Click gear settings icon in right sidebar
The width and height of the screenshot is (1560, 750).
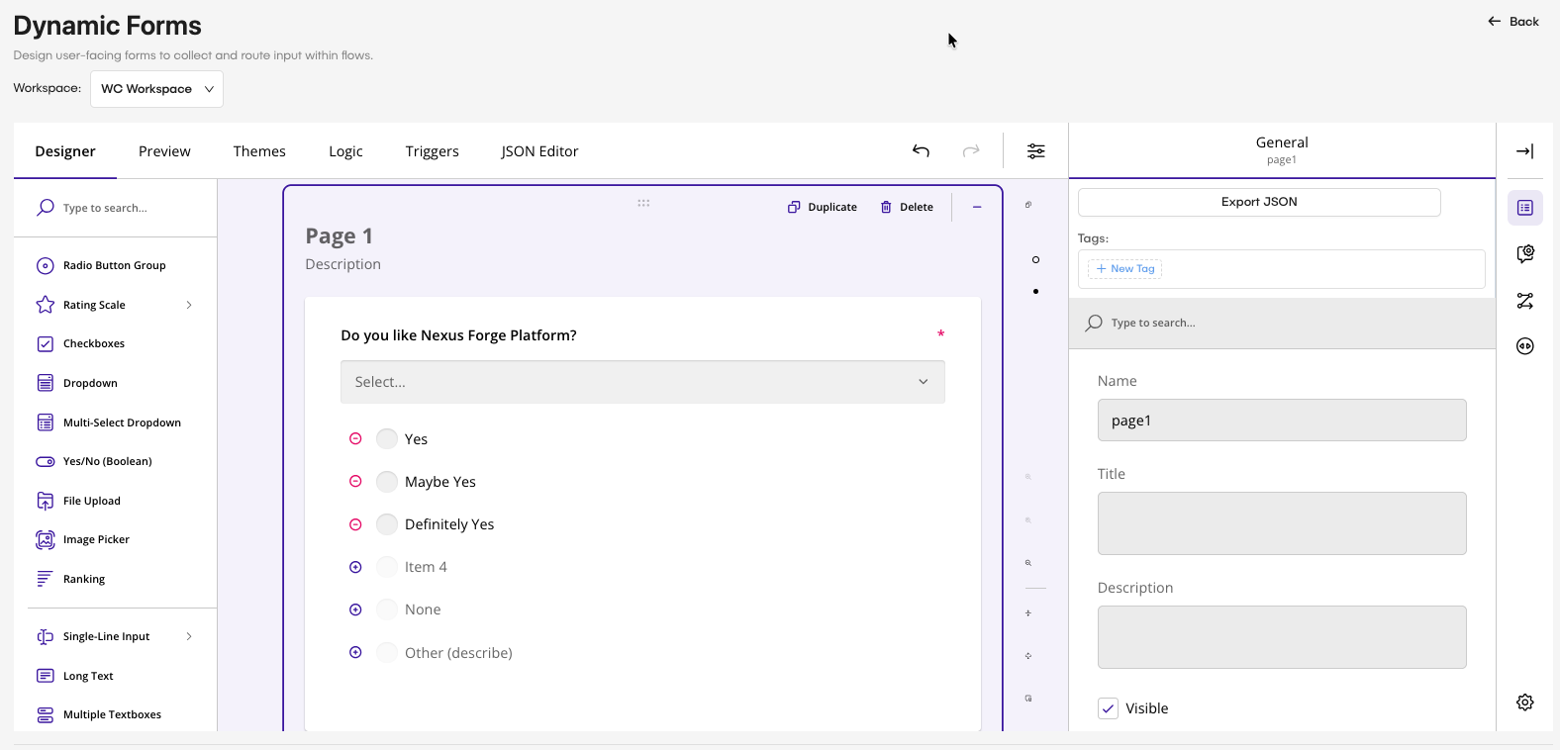1524,702
